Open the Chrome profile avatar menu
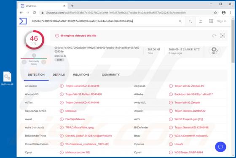236x158 pixels. click(x=223, y=13)
